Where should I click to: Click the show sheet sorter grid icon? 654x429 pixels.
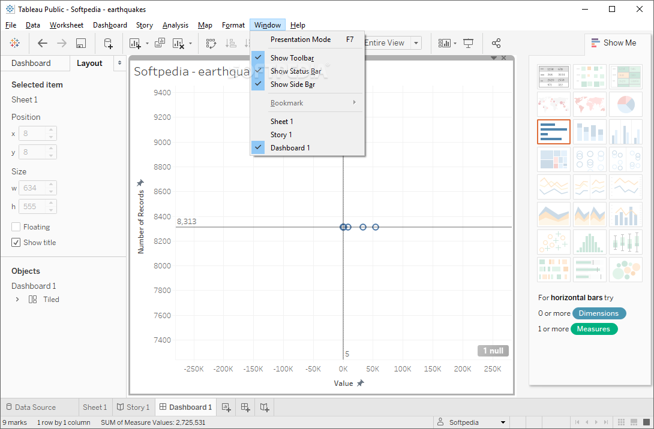621,422
